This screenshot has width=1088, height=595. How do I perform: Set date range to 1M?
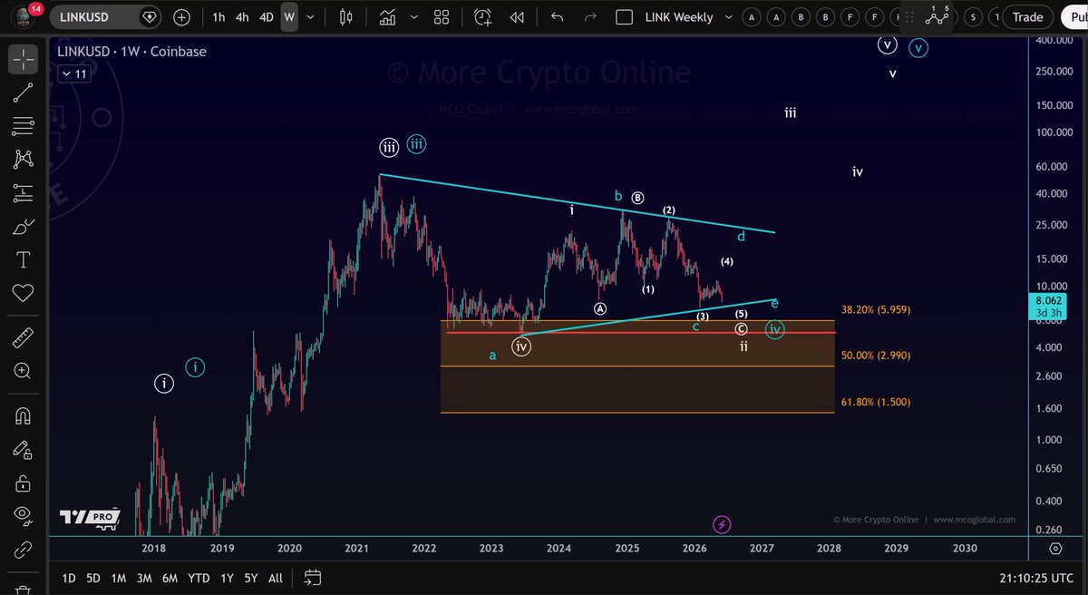point(118,578)
